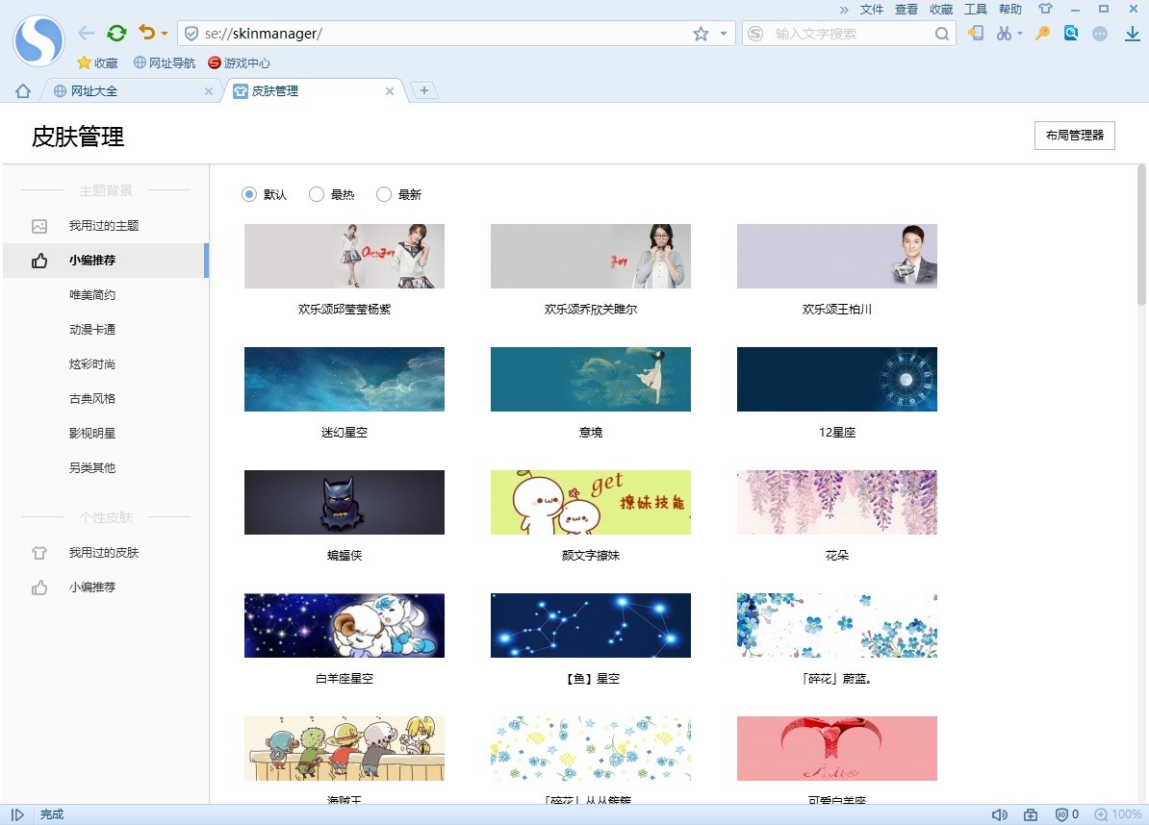Click the home icon beside the tabs
The image size is (1149, 825).
click(x=23, y=91)
